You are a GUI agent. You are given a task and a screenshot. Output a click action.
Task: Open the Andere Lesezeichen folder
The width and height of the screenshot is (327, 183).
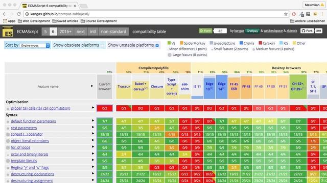(308, 21)
